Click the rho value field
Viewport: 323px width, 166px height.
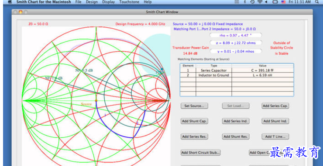[236, 35]
